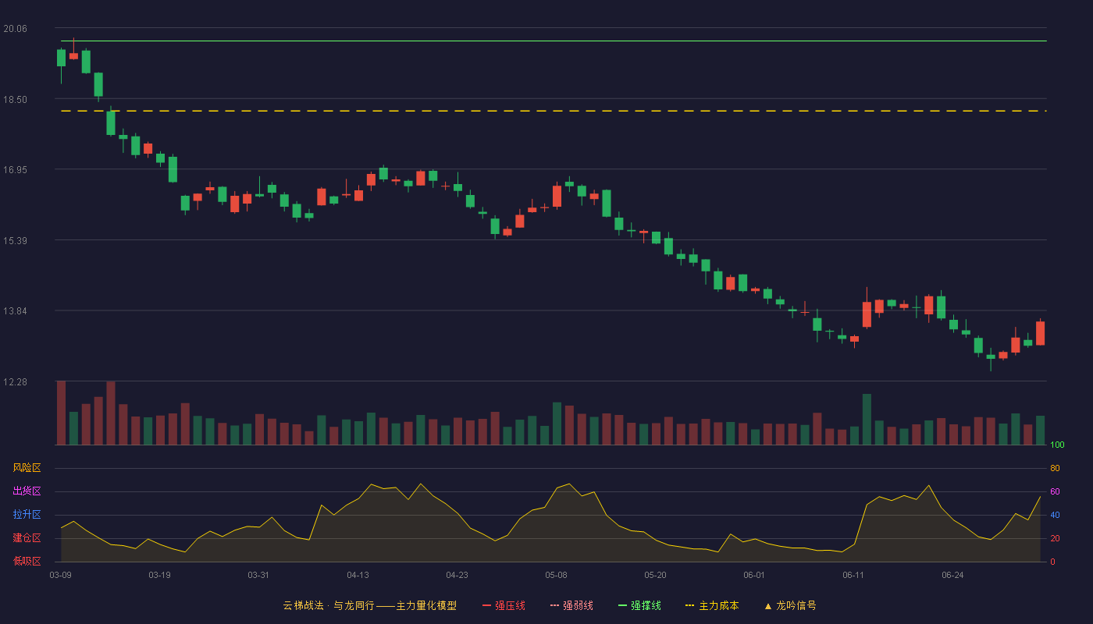Toggle the 强撑线 legend entry
1093x624 pixels.
[x=639, y=605]
